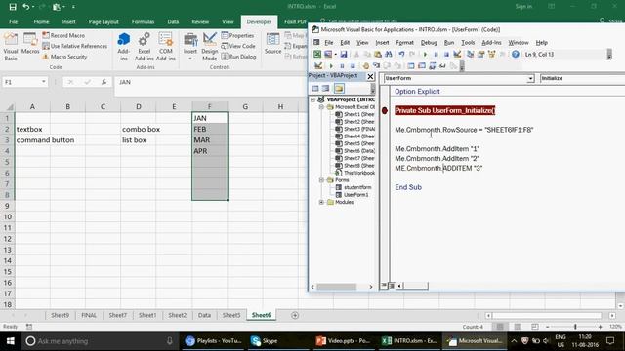The image size is (625, 351).
Task: Open VBA Help question mark icon
Action: (516, 55)
